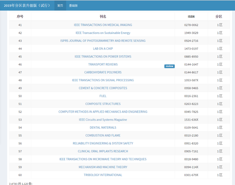Click the 分区 column header
Viewport: 235px width, 185px height.
[x=219, y=17]
